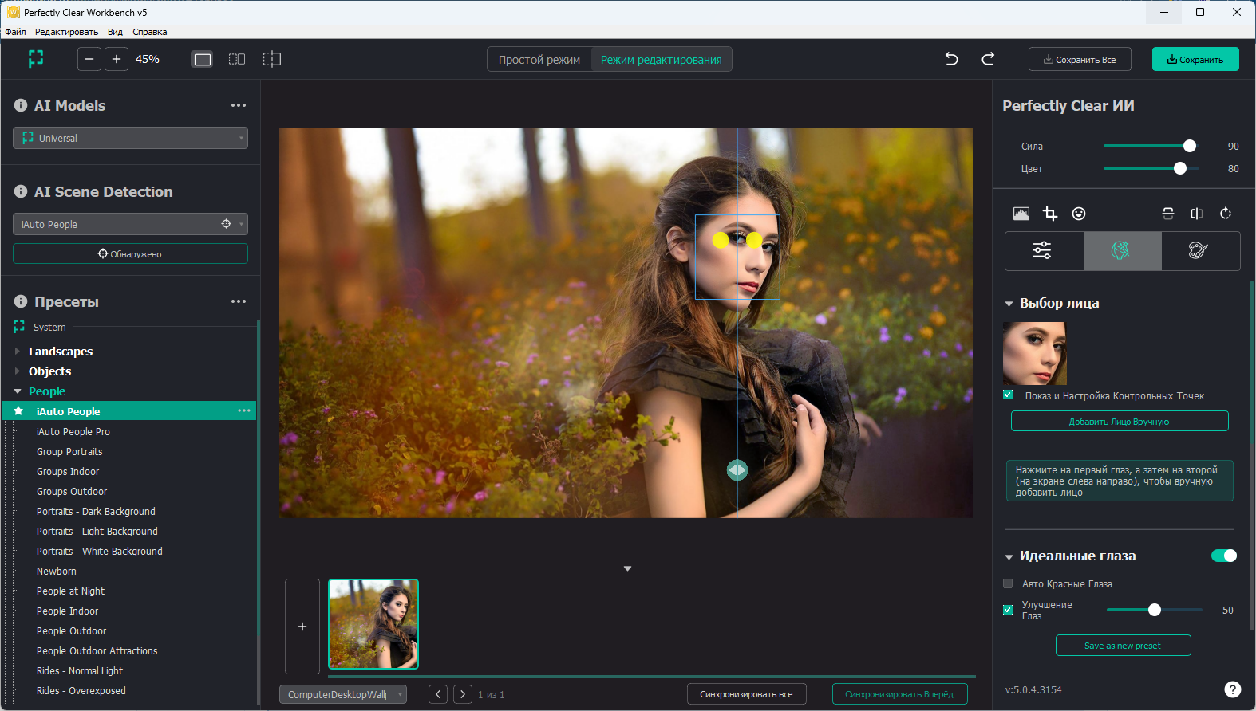Uncheck Показ и Настройка Контрольных Точек
Screen dimensions: 1256x711
(1008, 395)
